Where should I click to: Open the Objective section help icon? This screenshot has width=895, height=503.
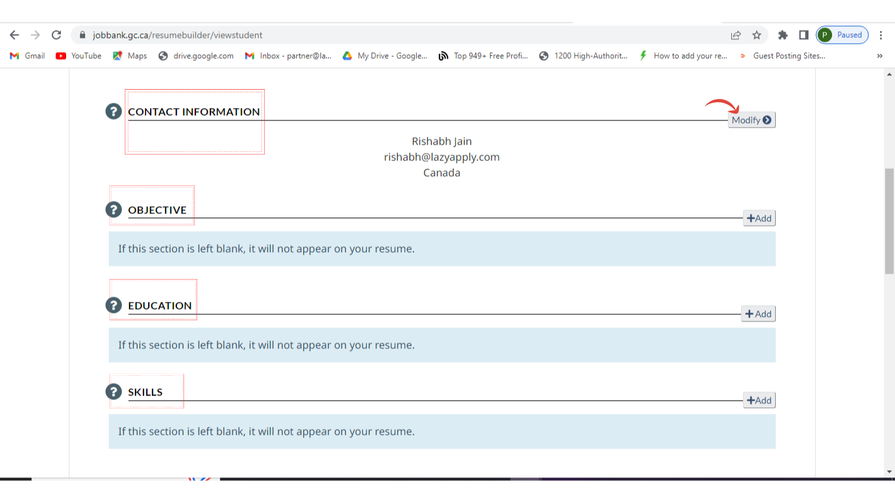point(113,210)
